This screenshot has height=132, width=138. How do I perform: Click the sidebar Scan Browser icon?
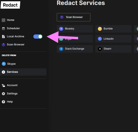tap(3, 45)
